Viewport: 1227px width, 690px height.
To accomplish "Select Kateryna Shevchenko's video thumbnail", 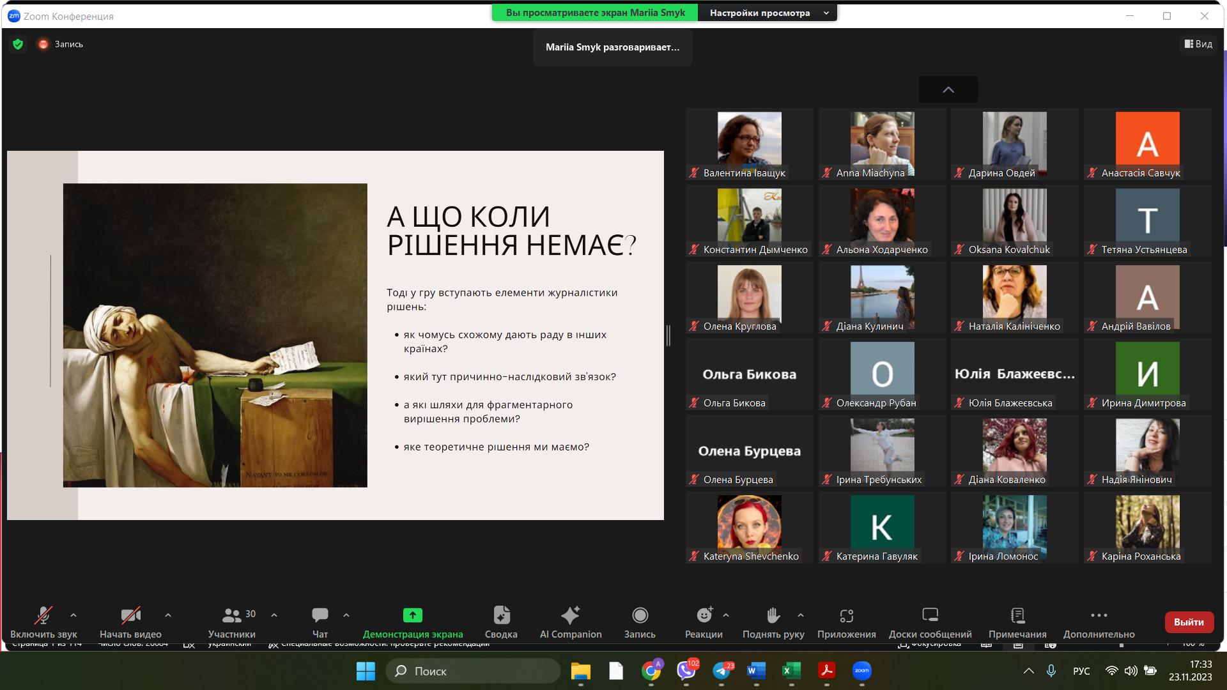I will pos(749,523).
